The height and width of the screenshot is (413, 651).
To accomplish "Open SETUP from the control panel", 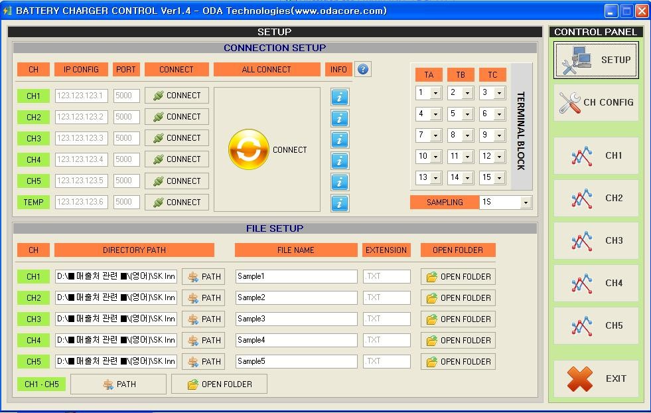I will pos(595,60).
